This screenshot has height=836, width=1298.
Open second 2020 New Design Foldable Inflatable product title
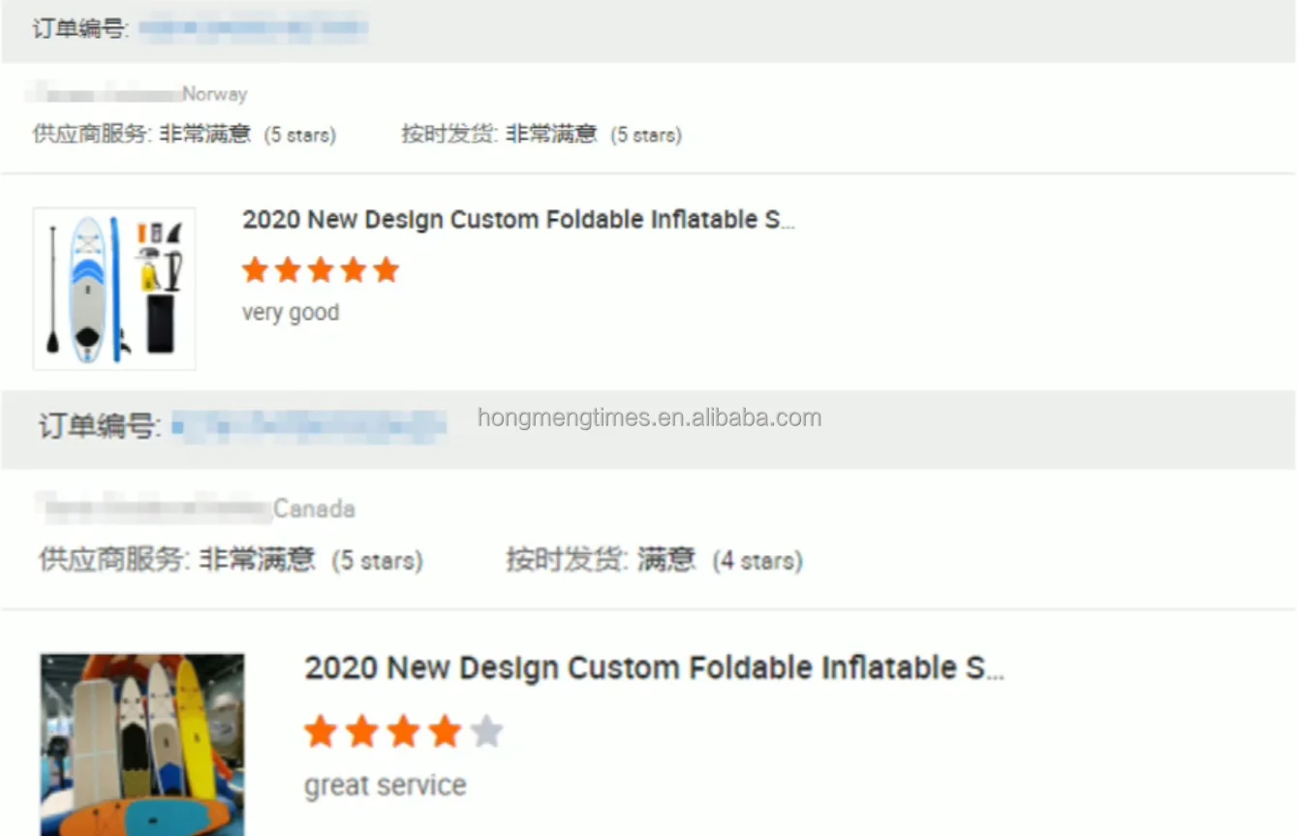pyautogui.click(x=654, y=668)
